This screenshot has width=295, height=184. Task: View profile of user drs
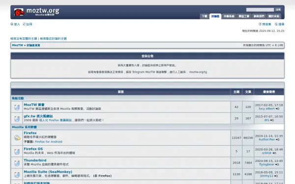266,120
